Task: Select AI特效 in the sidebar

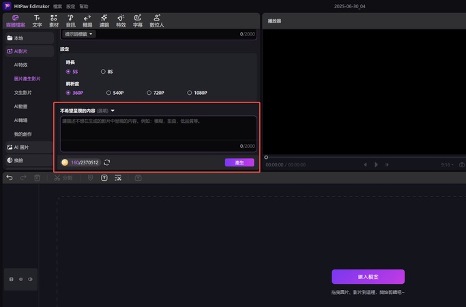Action: point(21,65)
